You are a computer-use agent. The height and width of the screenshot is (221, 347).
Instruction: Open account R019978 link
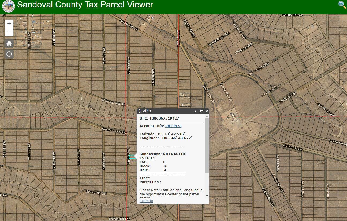173,126
